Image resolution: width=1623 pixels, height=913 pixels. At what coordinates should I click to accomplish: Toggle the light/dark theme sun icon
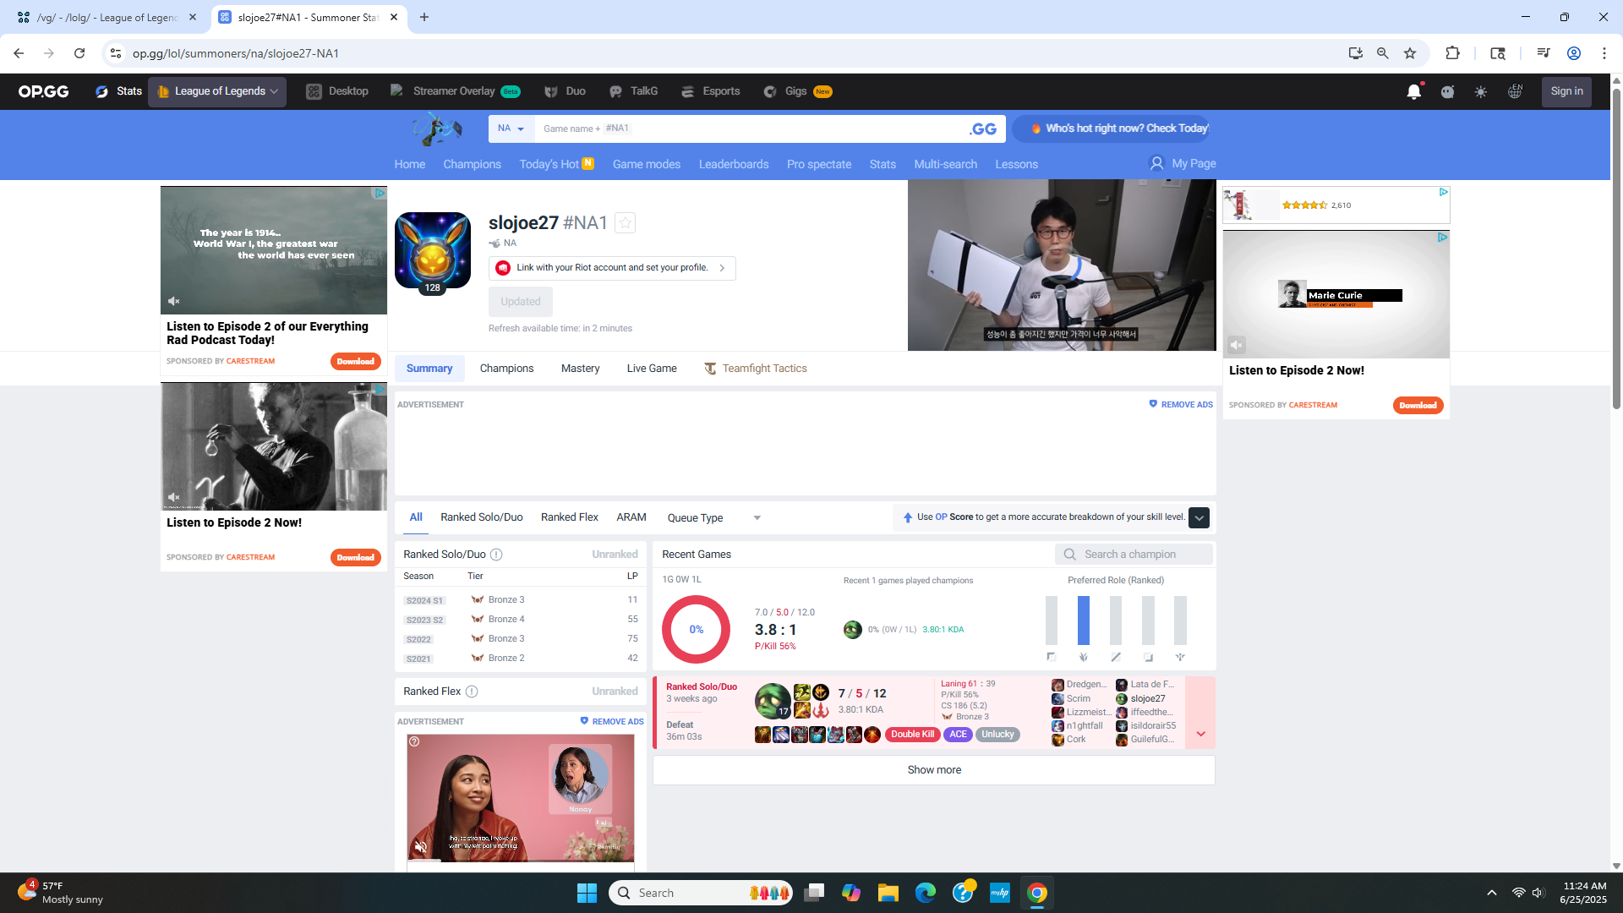tap(1481, 91)
